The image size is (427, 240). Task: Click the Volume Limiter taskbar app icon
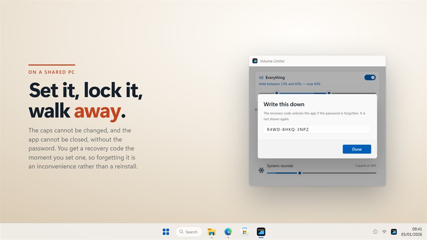(261, 232)
